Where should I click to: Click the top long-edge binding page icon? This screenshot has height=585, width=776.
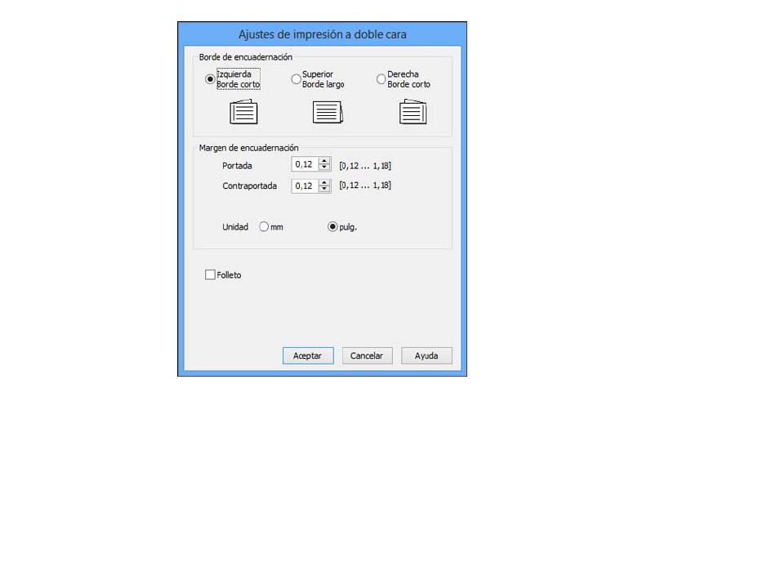point(328,112)
